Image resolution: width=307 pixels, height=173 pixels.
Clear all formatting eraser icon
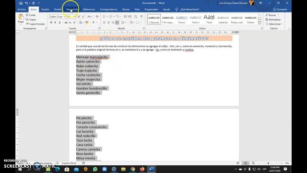pyautogui.click(x=97, y=17)
